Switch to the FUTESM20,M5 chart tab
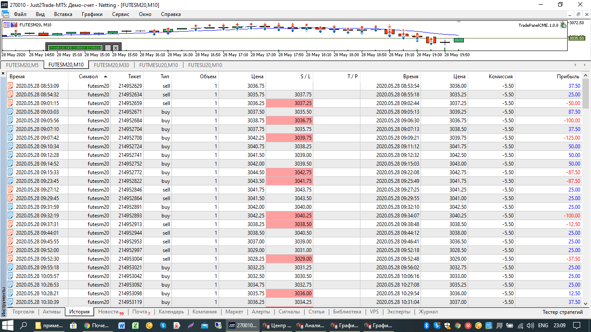591x332 pixels. coord(22,65)
